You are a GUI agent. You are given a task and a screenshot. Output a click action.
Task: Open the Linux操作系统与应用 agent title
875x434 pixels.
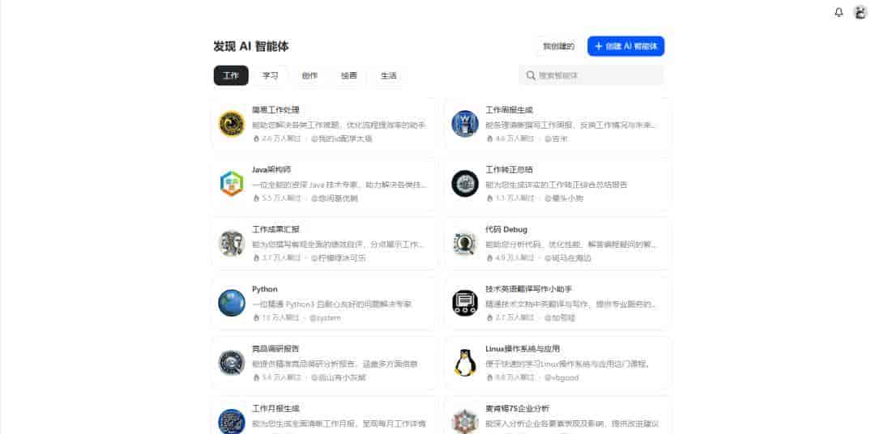pos(523,348)
